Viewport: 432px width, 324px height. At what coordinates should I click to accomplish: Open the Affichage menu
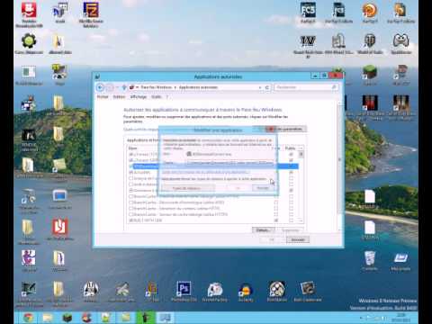139,97
